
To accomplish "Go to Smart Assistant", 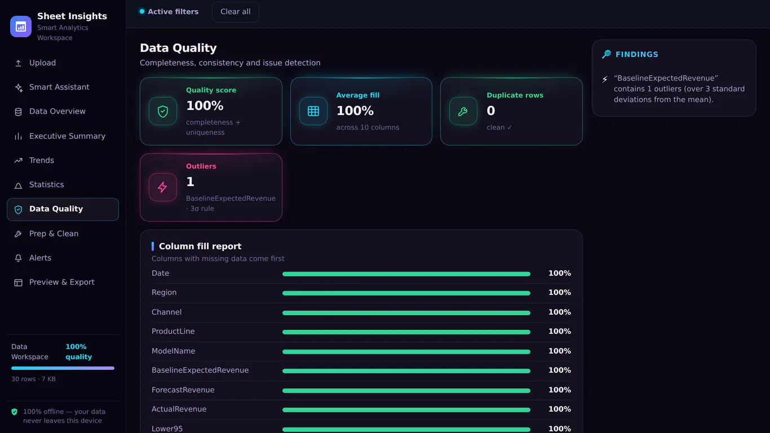I will click(x=63, y=87).
